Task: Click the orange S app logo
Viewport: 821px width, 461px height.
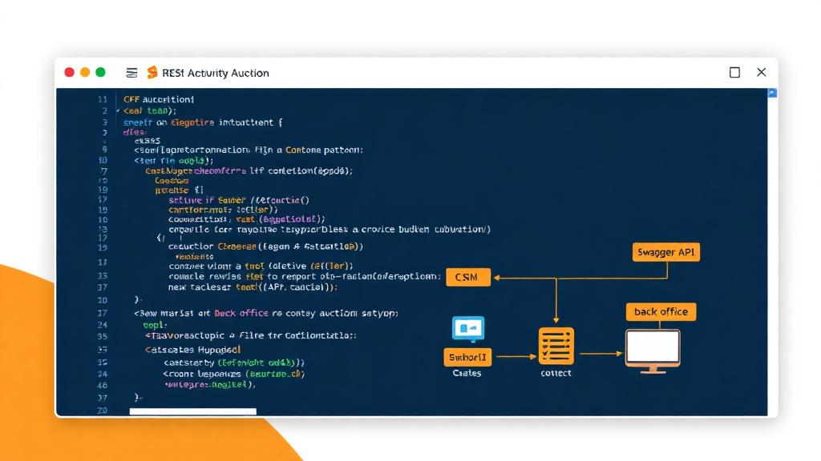Action: click(x=152, y=73)
